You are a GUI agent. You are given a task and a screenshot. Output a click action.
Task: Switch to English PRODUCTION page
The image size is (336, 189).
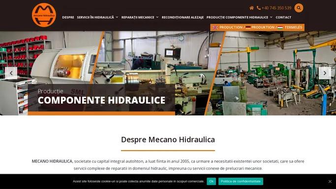click(231, 28)
